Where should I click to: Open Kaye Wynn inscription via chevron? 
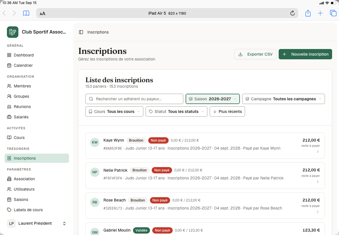coord(317,152)
